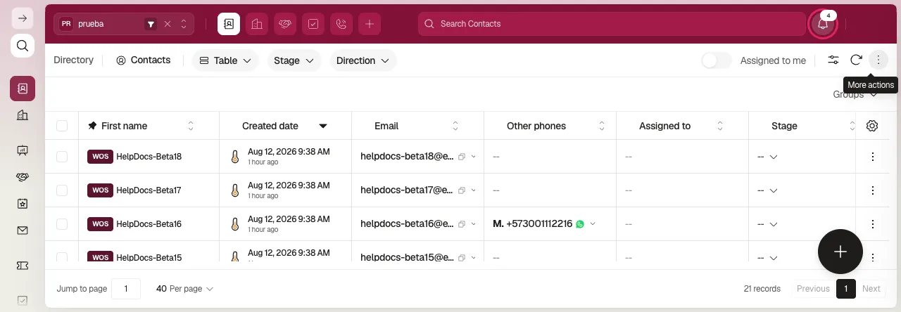Image resolution: width=901 pixels, height=312 pixels.
Task: Open the table column settings gear
Action: [x=872, y=126]
